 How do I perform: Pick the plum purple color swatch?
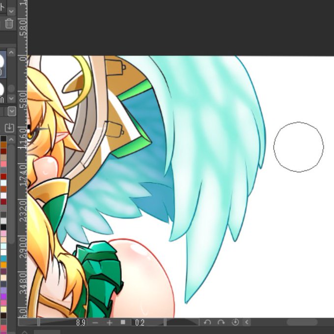coord(3,271)
